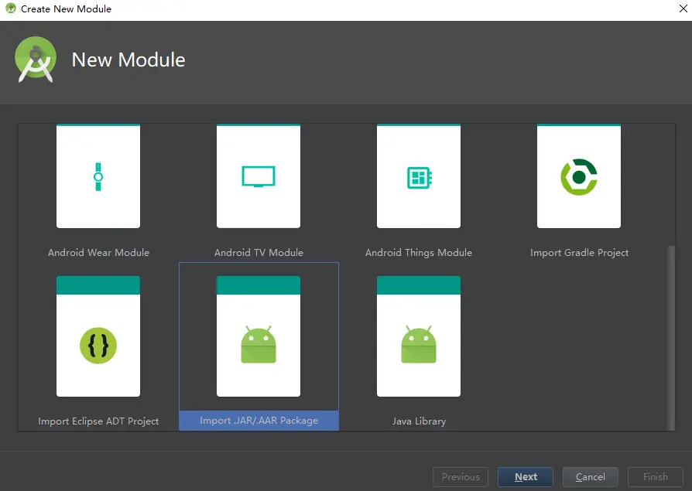This screenshot has height=491, width=692.
Task: Click the Android Wear Module label
Action: [x=98, y=253]
